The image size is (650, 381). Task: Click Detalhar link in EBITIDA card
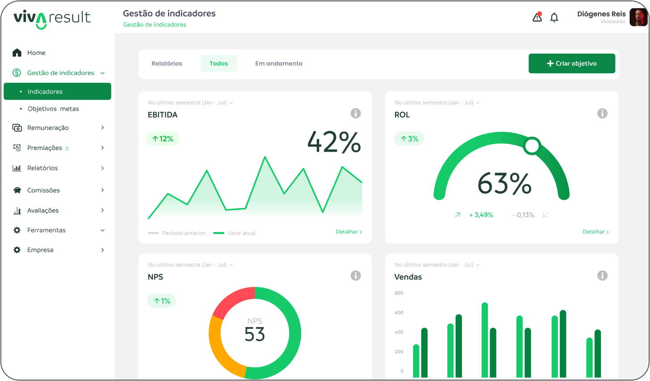point(348,232)
